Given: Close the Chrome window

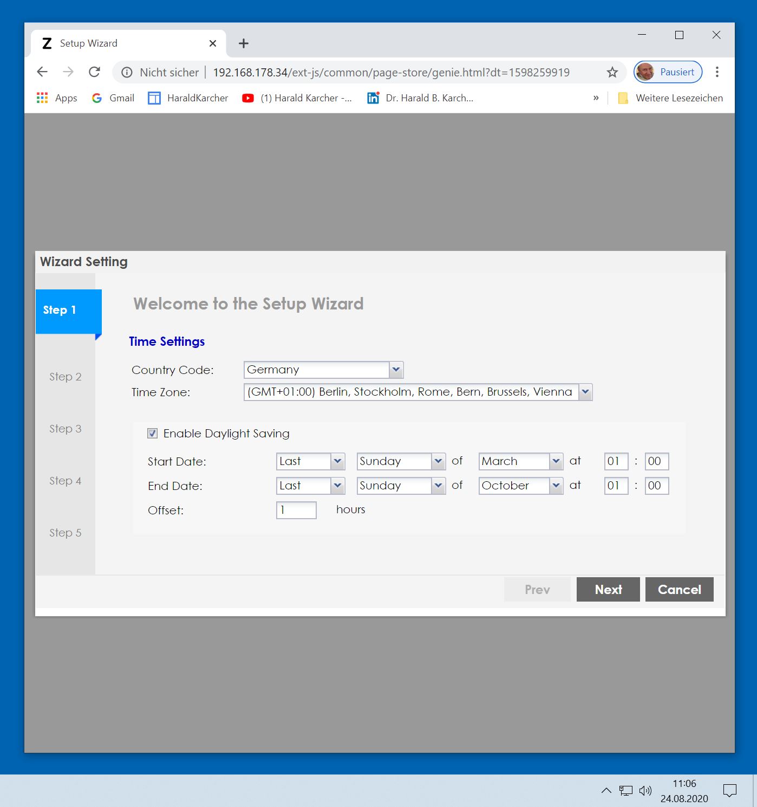Looking at the screenshot, I should (716, 35).
